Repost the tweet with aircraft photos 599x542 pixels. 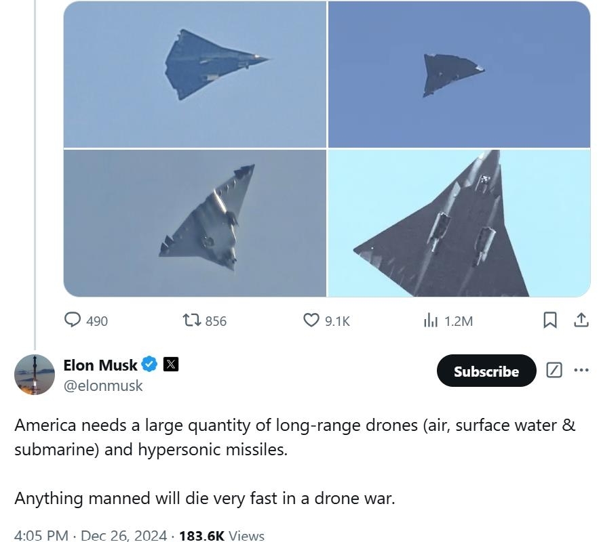(x=191, y=320)
